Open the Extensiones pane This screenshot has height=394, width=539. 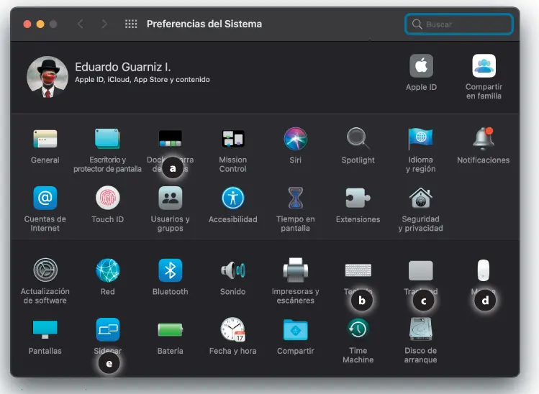(x=358, y=198)
